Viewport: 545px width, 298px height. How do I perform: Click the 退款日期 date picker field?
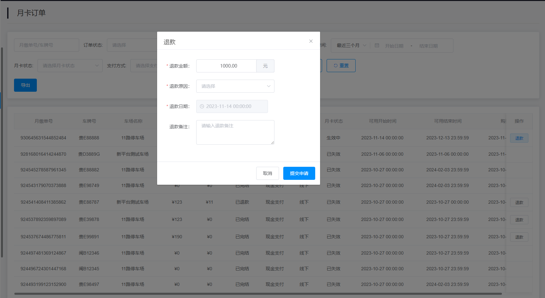pyautogui.click(x=232, y=106)
